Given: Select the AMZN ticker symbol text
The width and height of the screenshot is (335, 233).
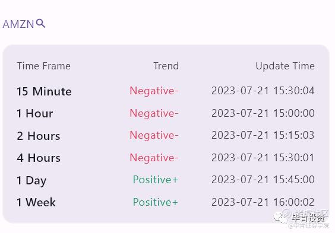Looking at the screenshot, I should click(x=18, y=24).
